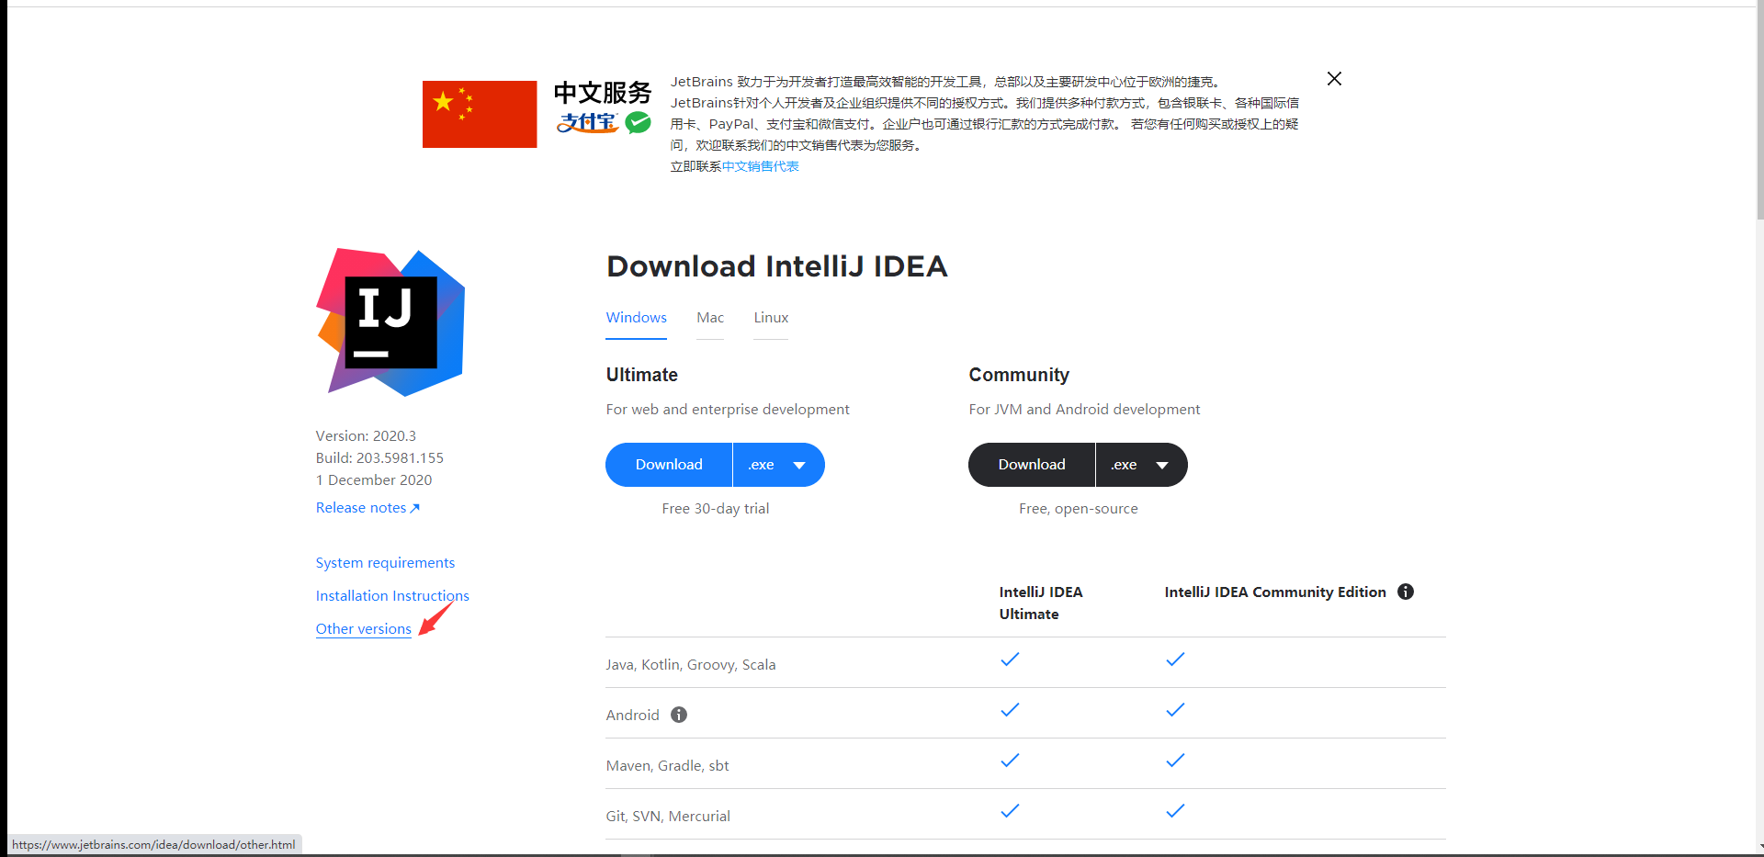1764x857 pixels.
Task: Click the 'Version: 2020.3' text
Action: point(366,436)
